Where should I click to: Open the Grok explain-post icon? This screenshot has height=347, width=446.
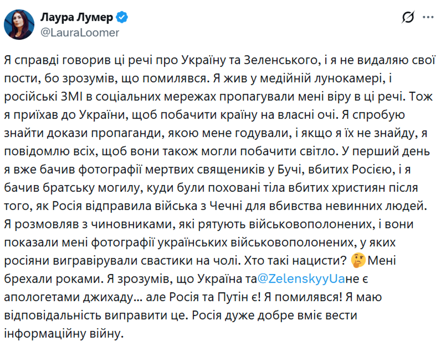tap(408, 17)
